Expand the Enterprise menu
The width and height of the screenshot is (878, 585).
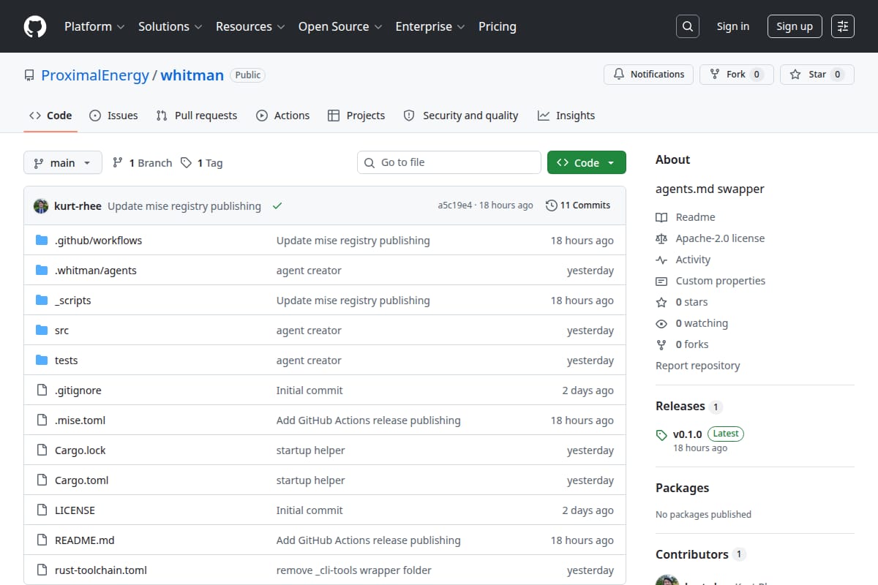pos(430,26)
